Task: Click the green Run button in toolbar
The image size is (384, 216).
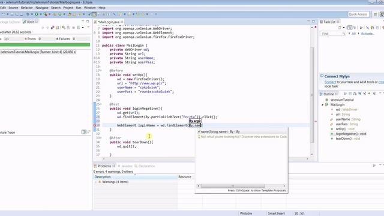Action: click(36, 14)
